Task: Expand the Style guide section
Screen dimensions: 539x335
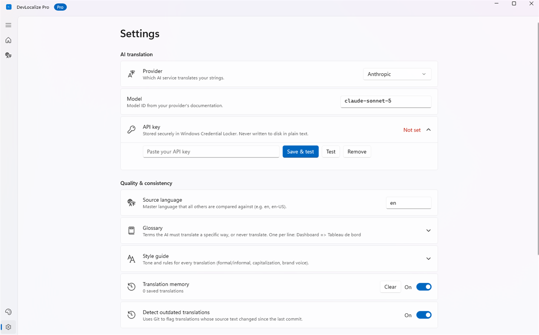Action: click(428, 259)
